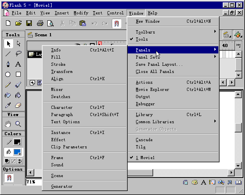Click stage horizontal scroll left arrow
This screenshot has height=195, width=245.
[31, 173]
